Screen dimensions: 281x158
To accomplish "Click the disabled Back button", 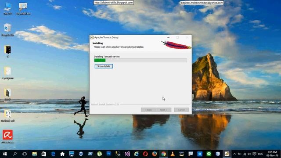I will (148, 110).
